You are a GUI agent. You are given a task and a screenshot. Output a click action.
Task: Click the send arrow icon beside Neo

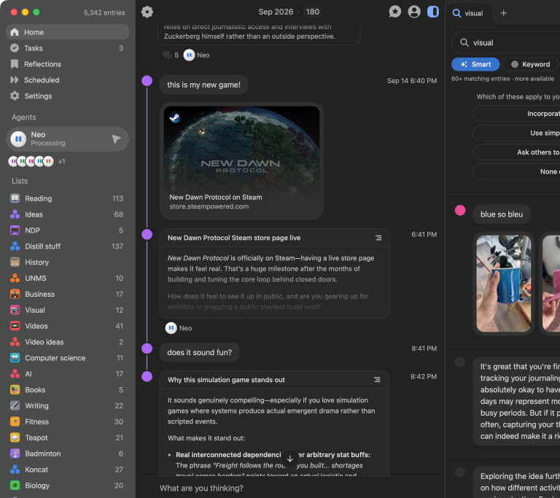coord(116,139)
